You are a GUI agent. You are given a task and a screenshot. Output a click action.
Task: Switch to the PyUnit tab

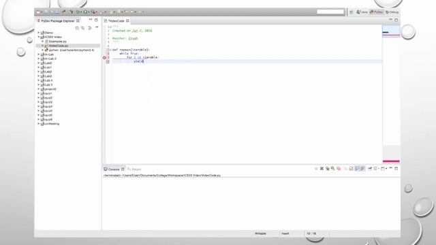(135, 169)
